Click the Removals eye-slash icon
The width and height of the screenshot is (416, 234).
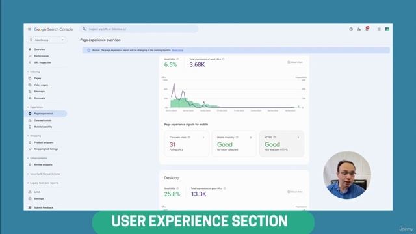point(30,98)
